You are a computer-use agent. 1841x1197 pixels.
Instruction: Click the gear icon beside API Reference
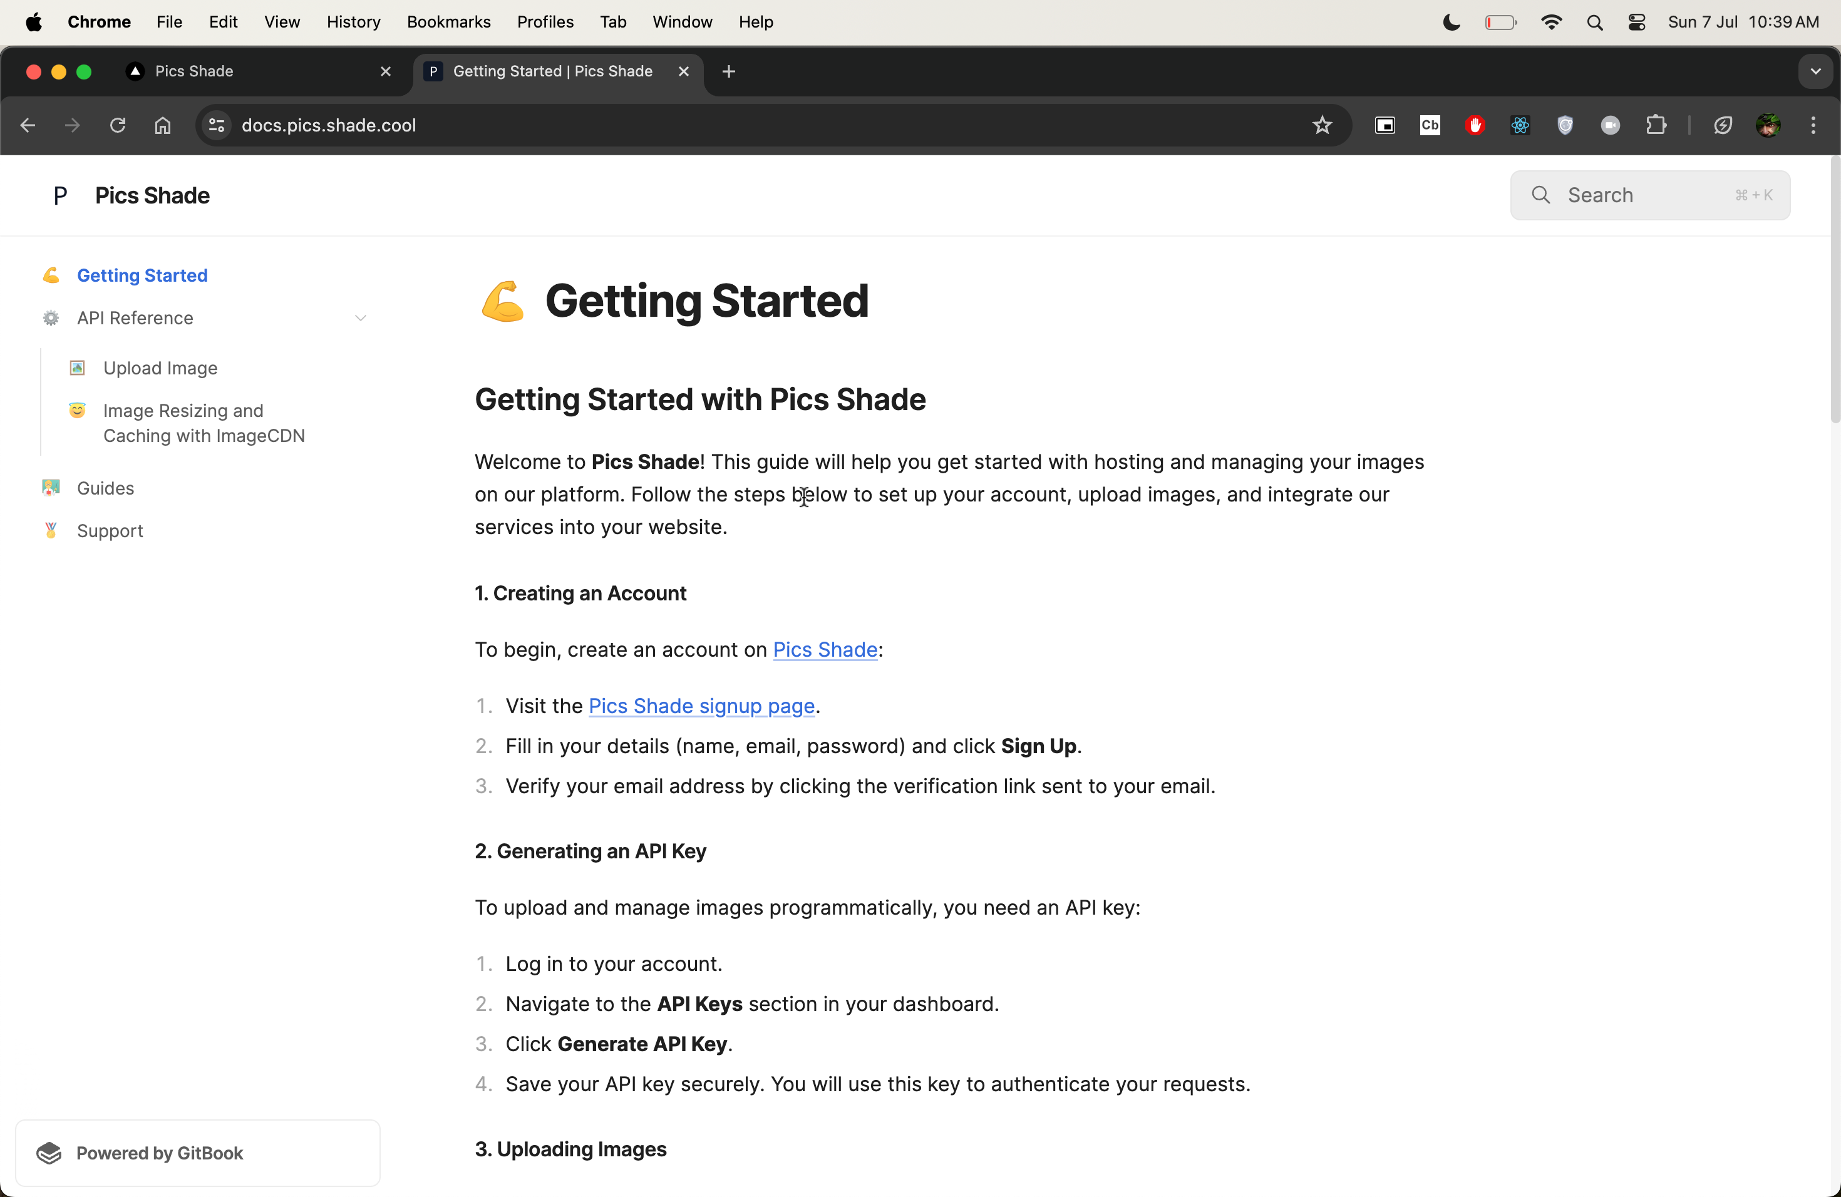[51, 318]
